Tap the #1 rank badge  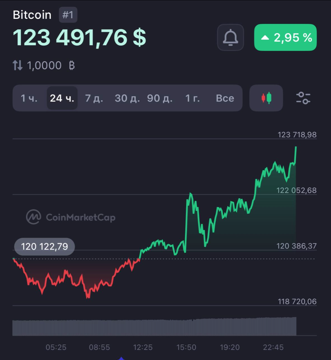[68, 15]
